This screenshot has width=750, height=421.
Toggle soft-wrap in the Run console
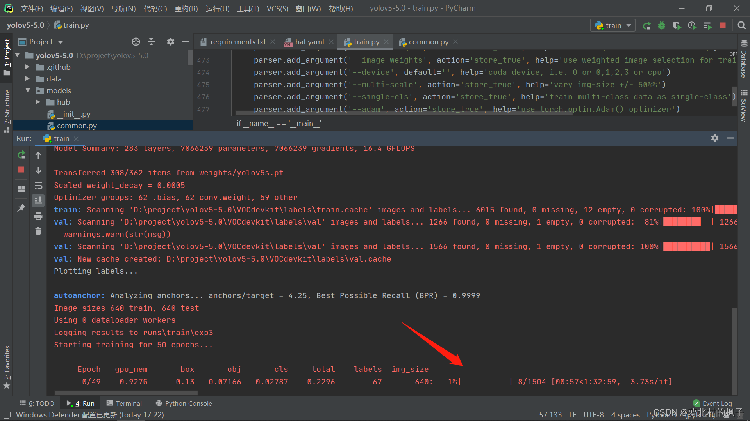(38, 186)
